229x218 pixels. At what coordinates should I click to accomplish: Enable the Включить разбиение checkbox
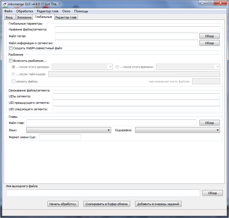click(11, 60)
